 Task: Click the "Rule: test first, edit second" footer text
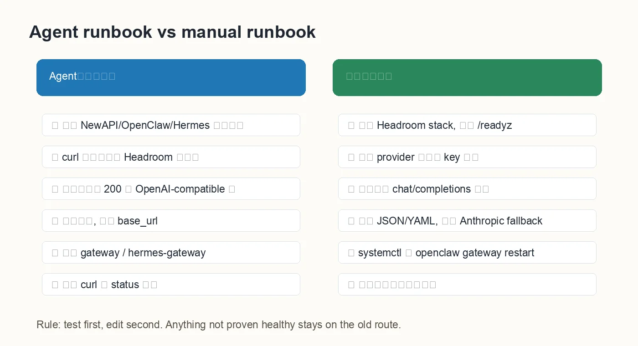[x=219, y=325]
